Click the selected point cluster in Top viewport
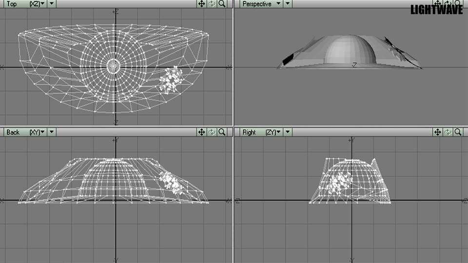Image resolution: width=468 pixels, height=263 pixels. click(x=172, y=79)
